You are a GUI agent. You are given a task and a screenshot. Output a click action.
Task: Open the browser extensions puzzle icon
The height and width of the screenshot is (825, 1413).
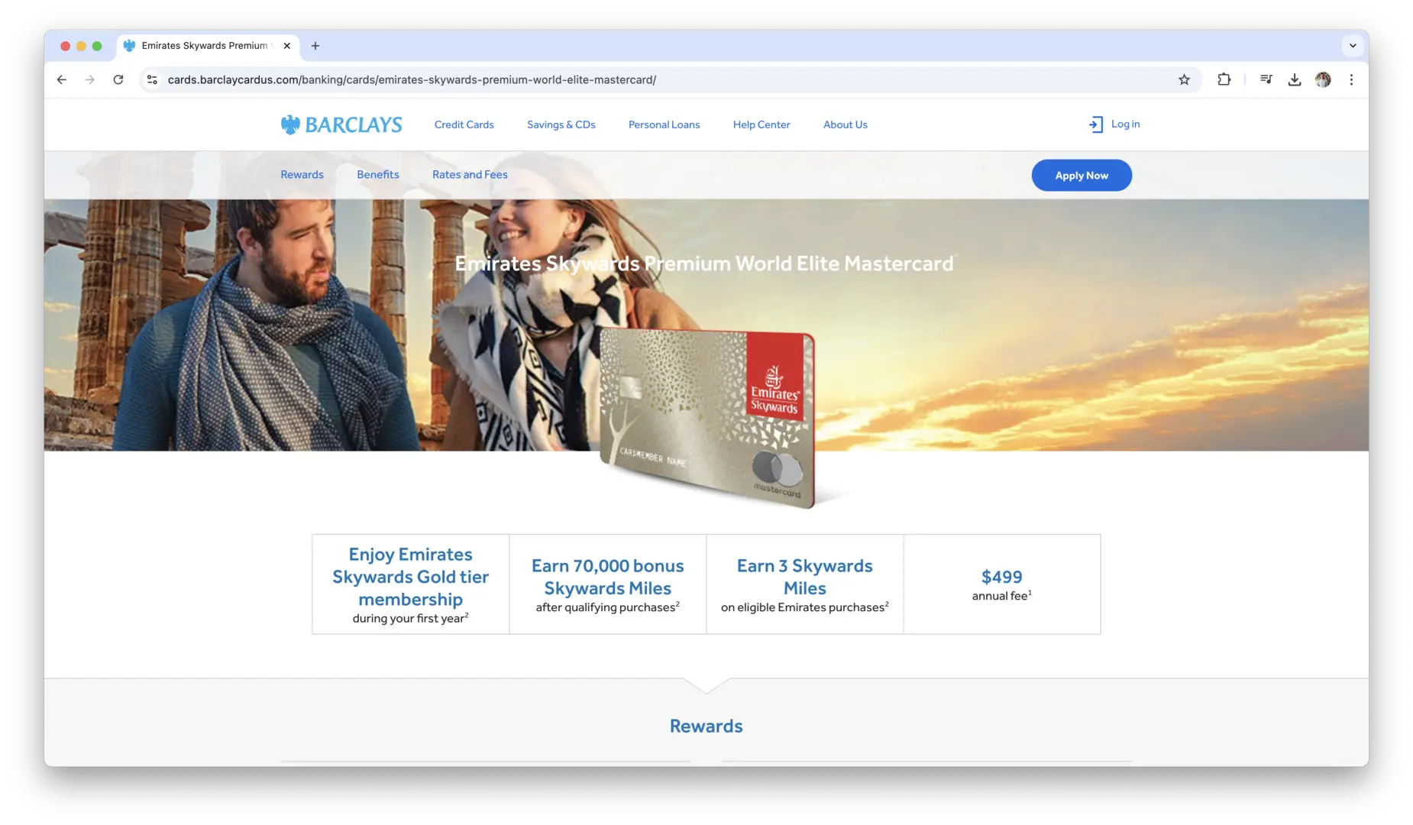coord(1224,79)
